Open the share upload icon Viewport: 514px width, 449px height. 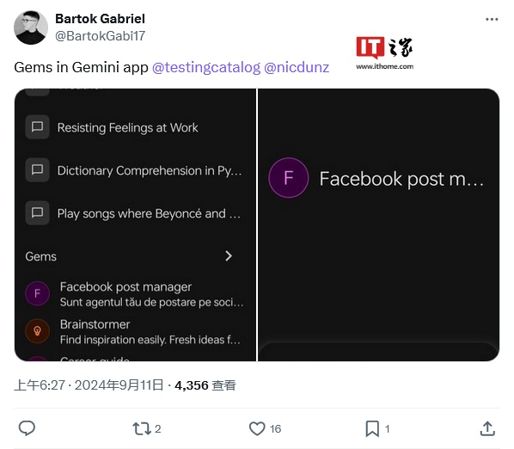[x=487, y=428]
